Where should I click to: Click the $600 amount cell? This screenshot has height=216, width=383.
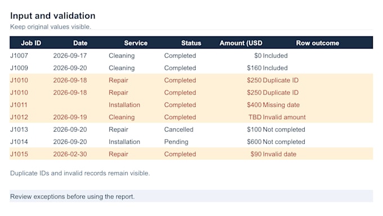[x=254, y=142]
